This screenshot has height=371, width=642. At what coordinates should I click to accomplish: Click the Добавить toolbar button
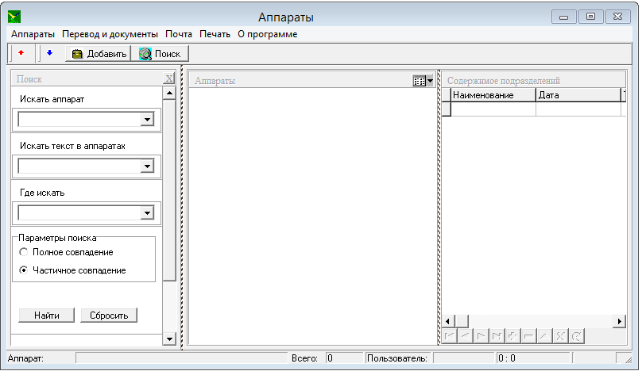(x=99, y=54)
